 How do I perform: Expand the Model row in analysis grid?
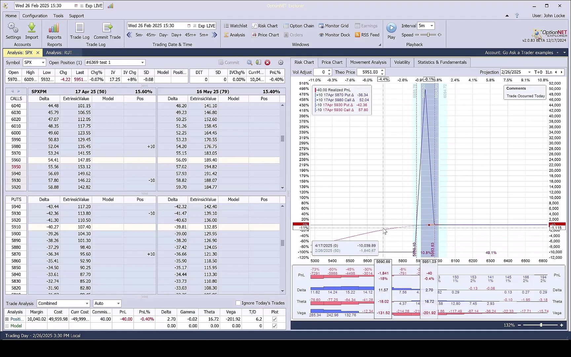coord(7,326)
